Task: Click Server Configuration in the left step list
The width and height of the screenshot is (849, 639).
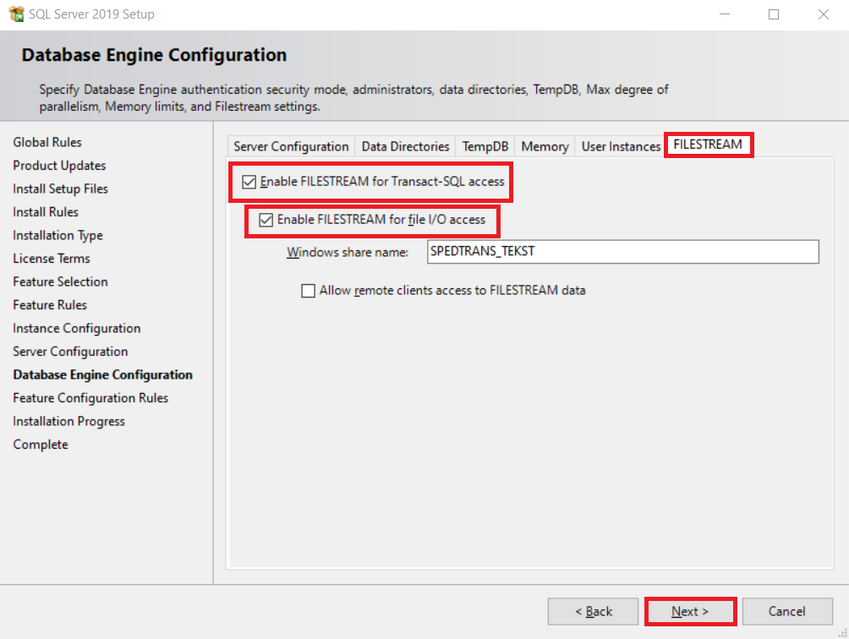Action: (x=70, y=352)
